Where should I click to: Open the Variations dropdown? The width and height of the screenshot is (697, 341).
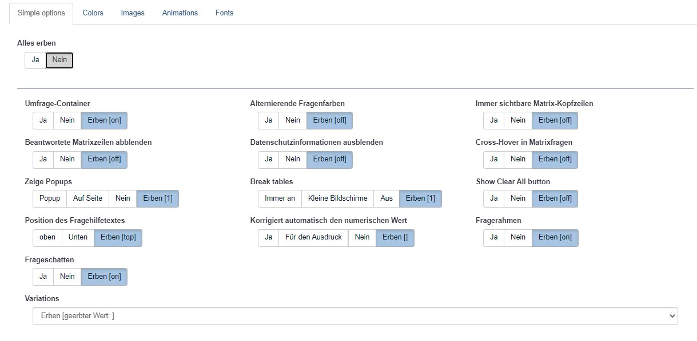coord(355,316)
